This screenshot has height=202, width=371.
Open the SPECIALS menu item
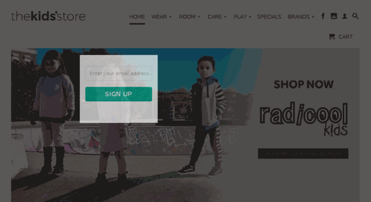269,17
